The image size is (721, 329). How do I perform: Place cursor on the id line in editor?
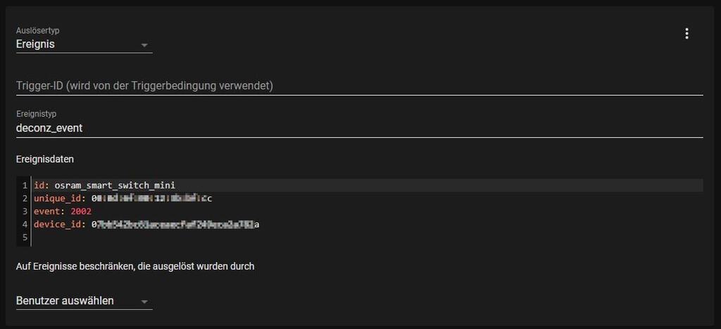coord(368,185)
